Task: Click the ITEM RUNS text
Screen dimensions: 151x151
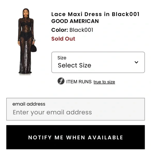Action: click(x=79, y=82)
